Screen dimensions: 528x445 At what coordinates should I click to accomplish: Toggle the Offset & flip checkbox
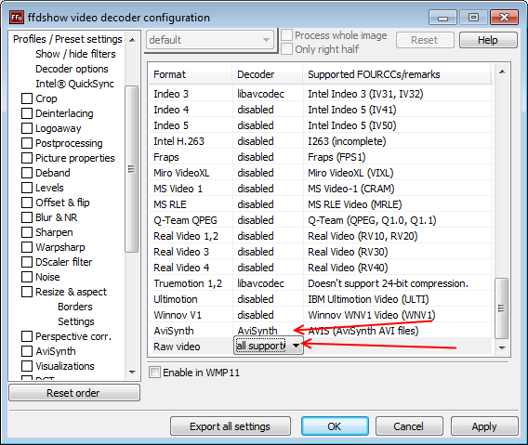pyautogui.click(x=27, y=203)
